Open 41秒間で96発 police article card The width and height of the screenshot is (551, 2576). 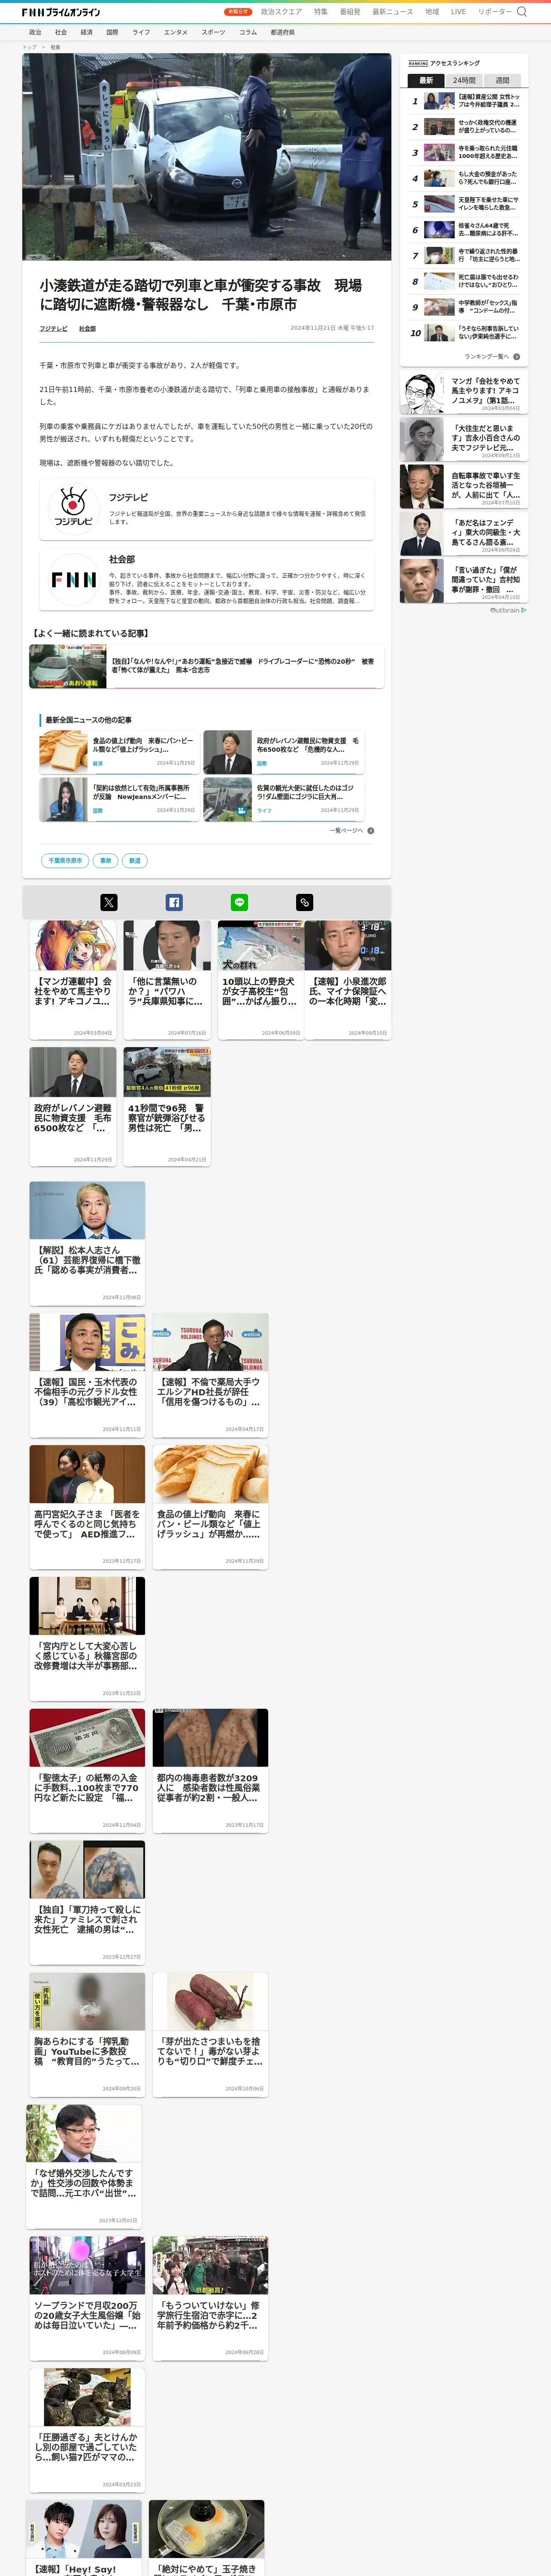[167, 1106]
